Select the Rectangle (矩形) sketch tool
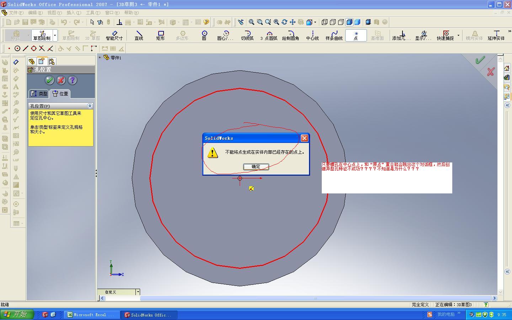Viewport: 512px width, 320px height. pyautogui.click(x=160, y=36)
